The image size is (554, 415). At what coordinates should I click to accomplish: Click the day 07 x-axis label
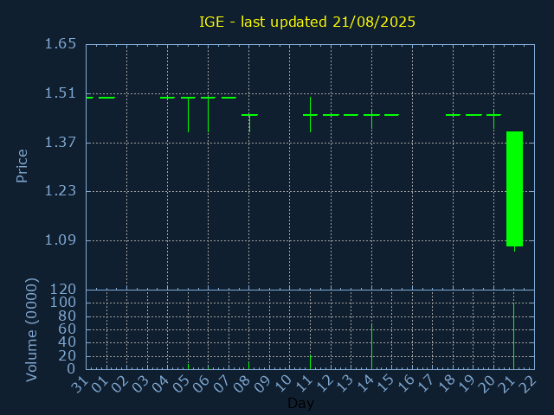coord(223,384)
